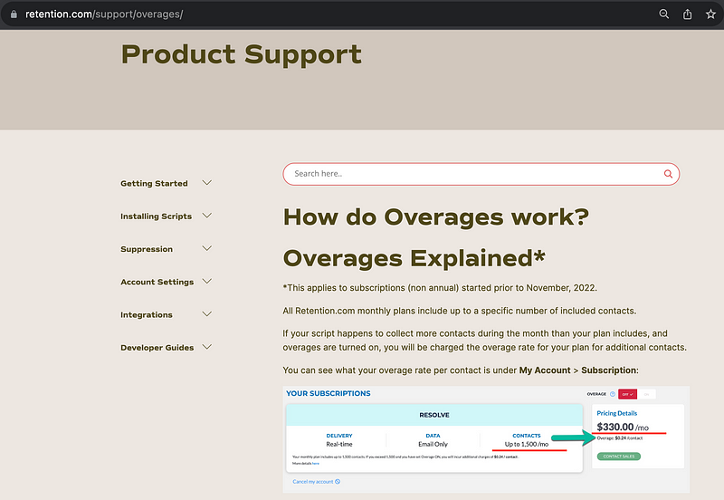Viewport: 724px width, 500px height.
Task: Click the browser zoom magnifier icon
Action: click(x=663, y=14)
